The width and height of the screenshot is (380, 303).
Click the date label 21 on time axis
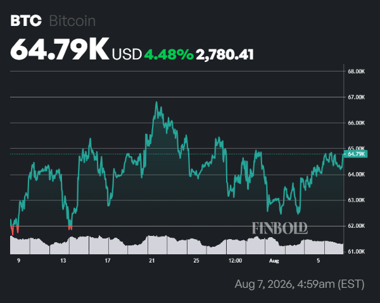pos(152,261)
